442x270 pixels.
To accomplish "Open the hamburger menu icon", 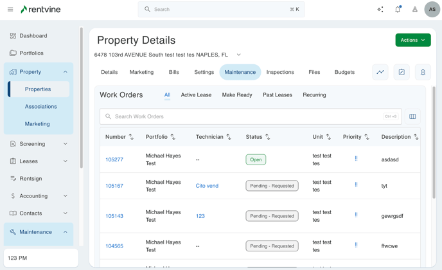I will tap(10, 10).
